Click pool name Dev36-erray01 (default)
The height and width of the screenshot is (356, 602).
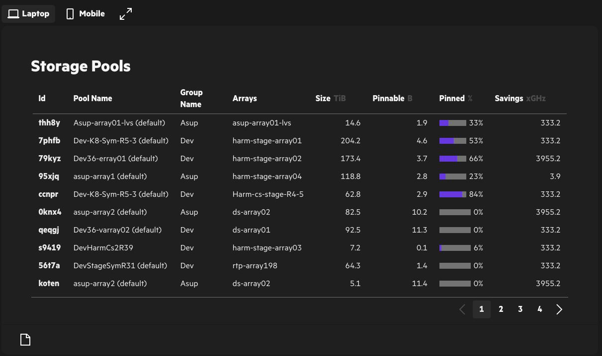pos(116,158)
